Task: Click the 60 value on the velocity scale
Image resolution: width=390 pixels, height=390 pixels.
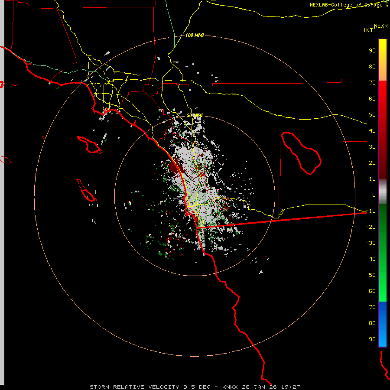Action: pyautogui.click(x=372, y=99)
